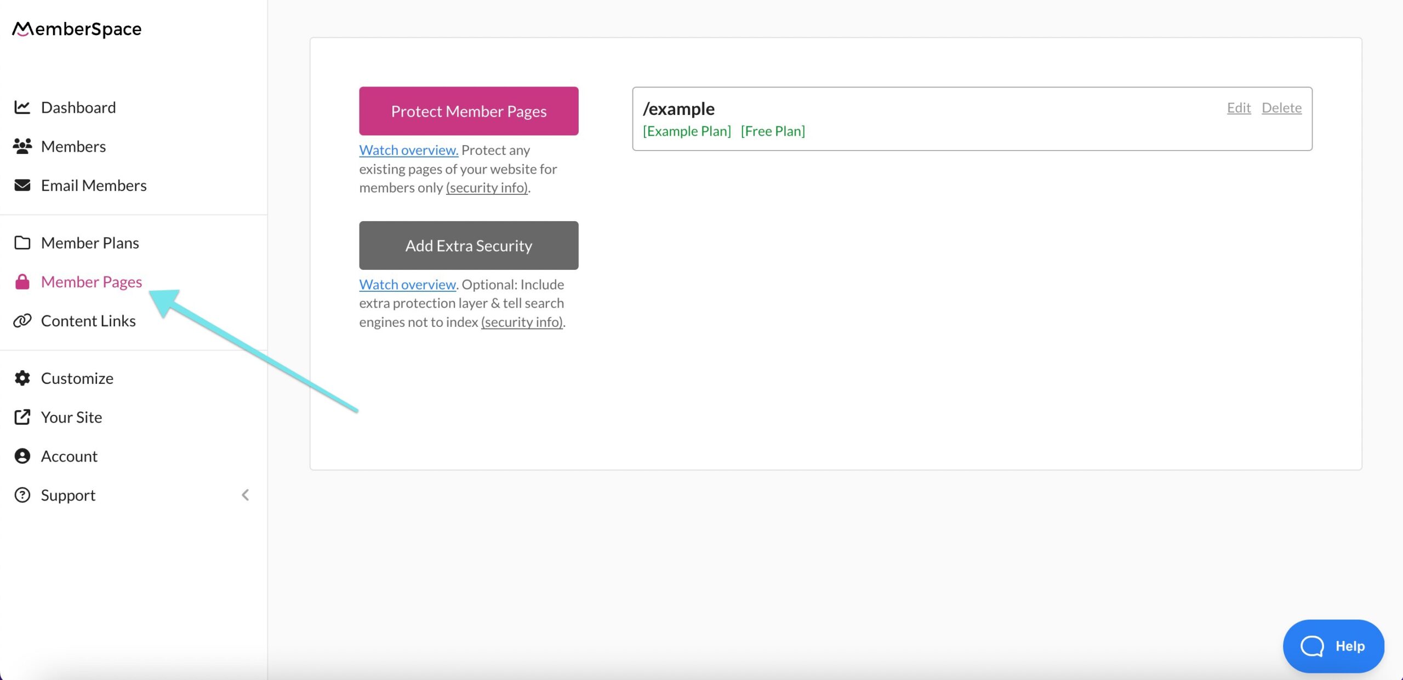Open the Support menu item
1403x680 pixels.
click(68, 495)
